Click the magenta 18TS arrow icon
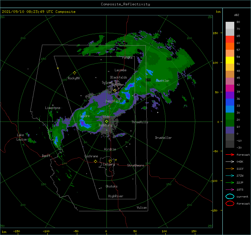The image size is (251, 235). pyautogui.click(x=230, y=190)
